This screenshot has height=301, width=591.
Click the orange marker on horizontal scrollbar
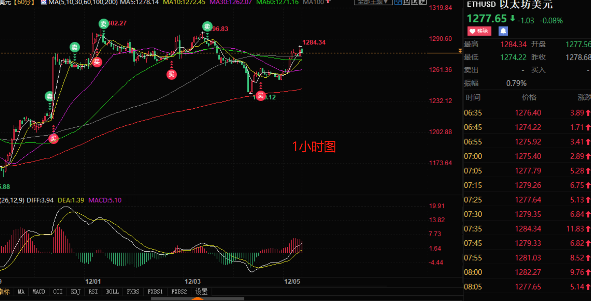point(197,299)
